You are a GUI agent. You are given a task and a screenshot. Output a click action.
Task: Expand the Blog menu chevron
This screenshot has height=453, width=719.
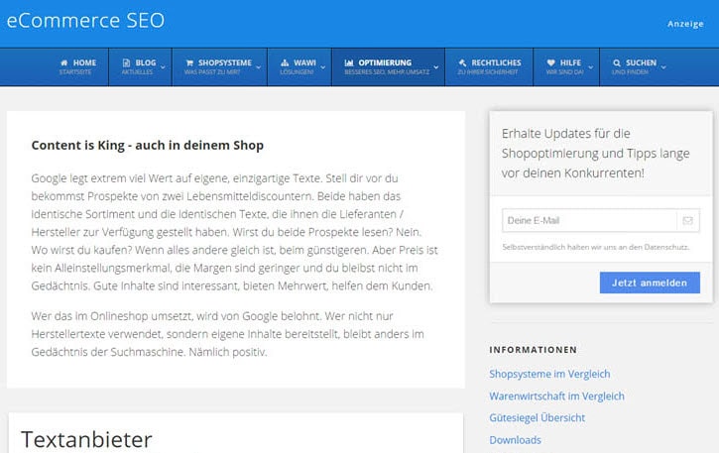coord(163,67)
